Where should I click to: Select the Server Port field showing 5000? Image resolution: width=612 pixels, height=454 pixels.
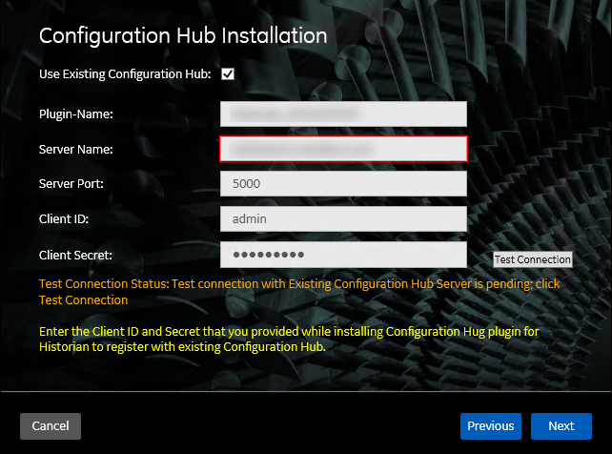pos(343,183)
